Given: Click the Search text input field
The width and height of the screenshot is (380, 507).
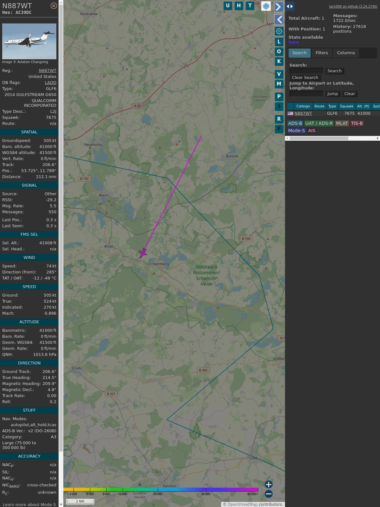Looking at the screenshot, I should 306,71.
